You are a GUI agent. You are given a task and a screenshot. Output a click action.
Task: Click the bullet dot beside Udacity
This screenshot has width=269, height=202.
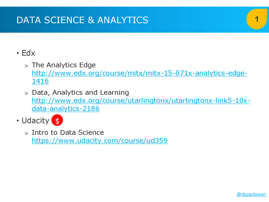18,121
